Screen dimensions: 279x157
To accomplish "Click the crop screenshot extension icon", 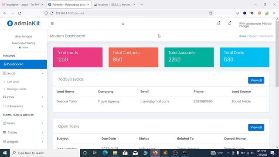I will (252, 13).
